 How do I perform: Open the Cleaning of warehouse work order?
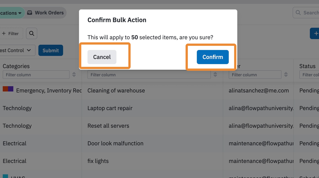coord(116,90)
